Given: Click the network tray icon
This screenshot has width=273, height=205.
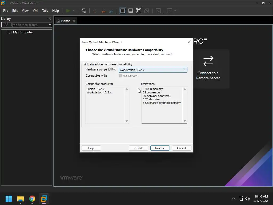Looking at the screenshot, I should point(241,199).
